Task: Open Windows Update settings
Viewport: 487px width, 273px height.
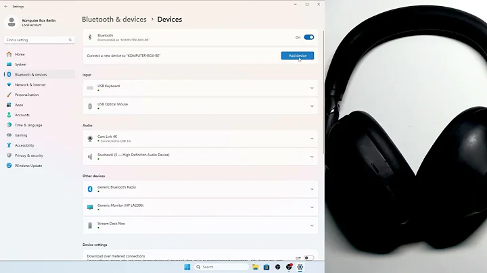Action: coord(39,166)
